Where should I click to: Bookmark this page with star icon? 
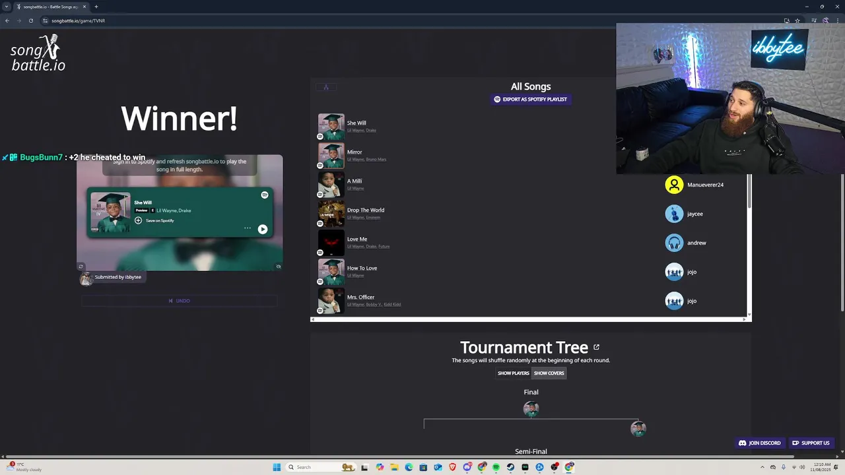(x=797, y=20)
